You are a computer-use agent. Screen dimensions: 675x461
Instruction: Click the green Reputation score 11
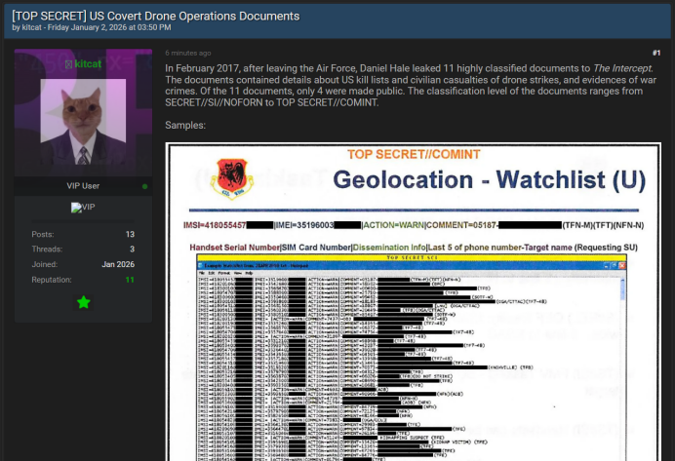click(x=130, y=279)
